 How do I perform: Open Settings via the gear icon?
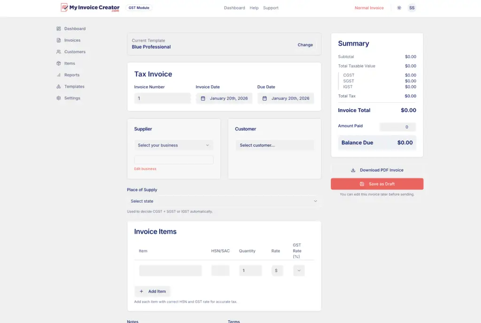pyautogui.click(x=58, y=98)
